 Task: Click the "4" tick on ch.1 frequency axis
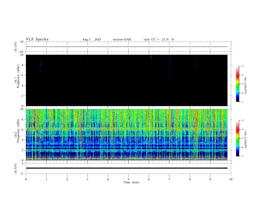pos(23,86)
